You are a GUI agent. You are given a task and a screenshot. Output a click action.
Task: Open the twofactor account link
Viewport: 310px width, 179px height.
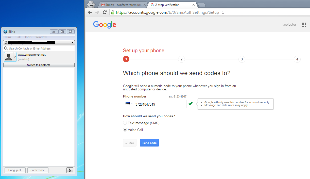tap(289, 25)
